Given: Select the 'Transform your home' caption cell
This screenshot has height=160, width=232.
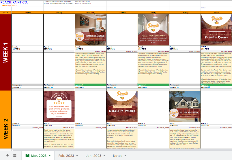Looking at the screenshot, I should [154, 68].
